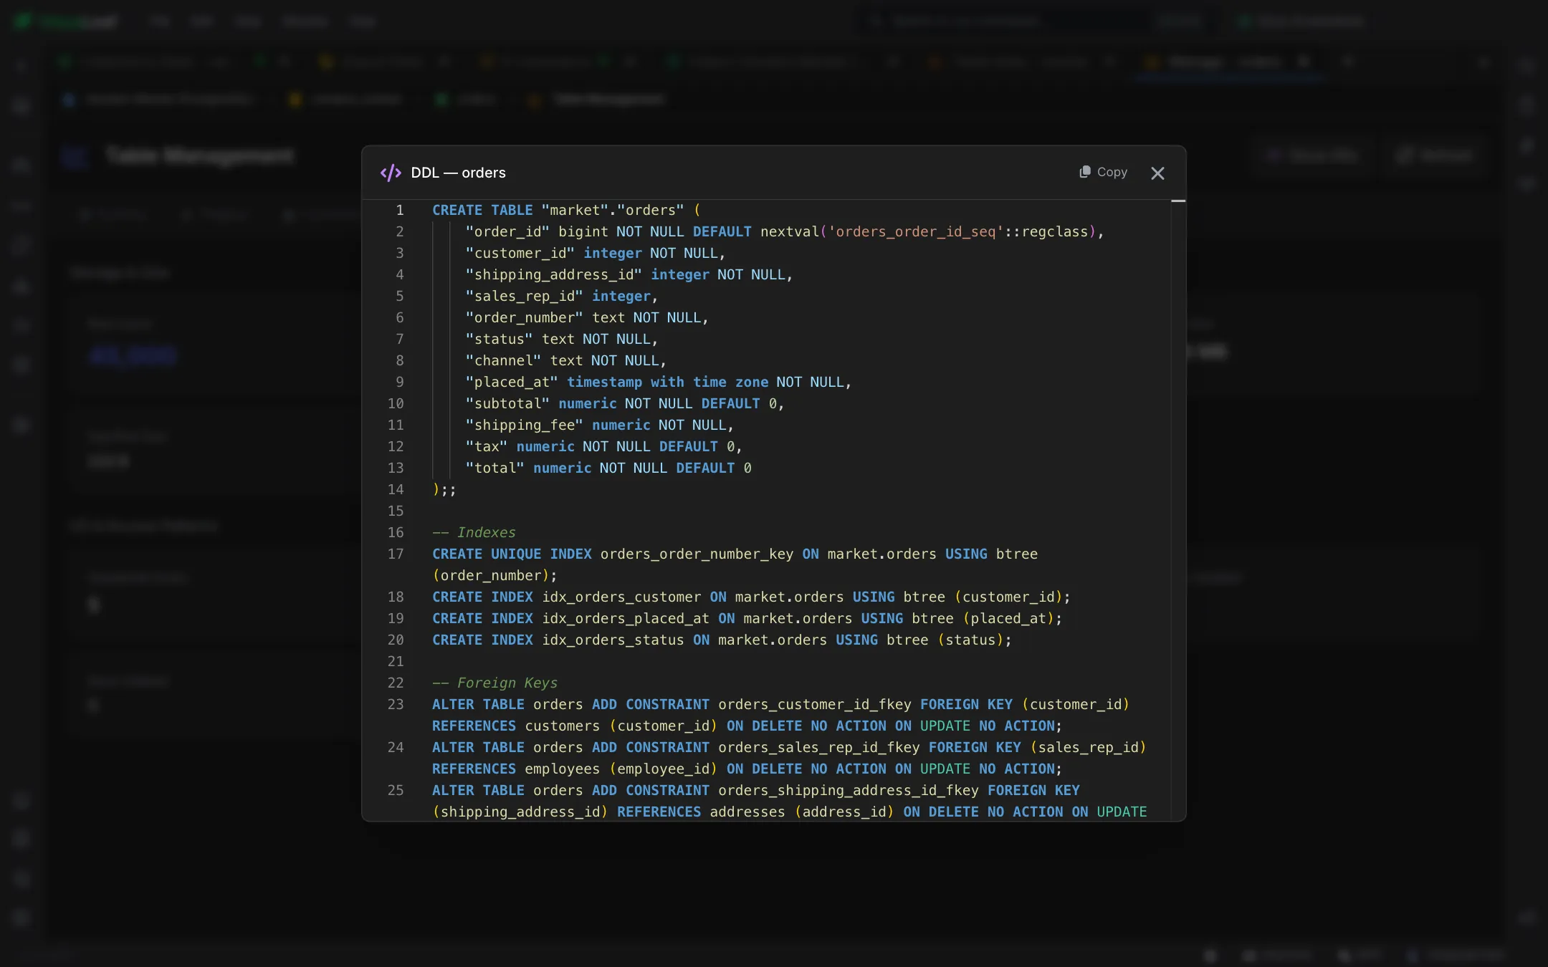
Task: Click the "channel" text NOT NULL line
Action: [x=565, y=360]
